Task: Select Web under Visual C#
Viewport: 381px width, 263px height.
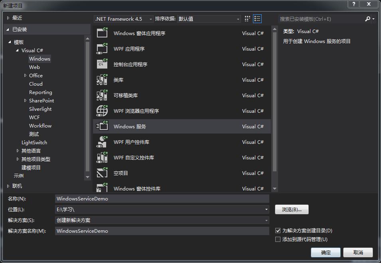Action: point(34,67)
